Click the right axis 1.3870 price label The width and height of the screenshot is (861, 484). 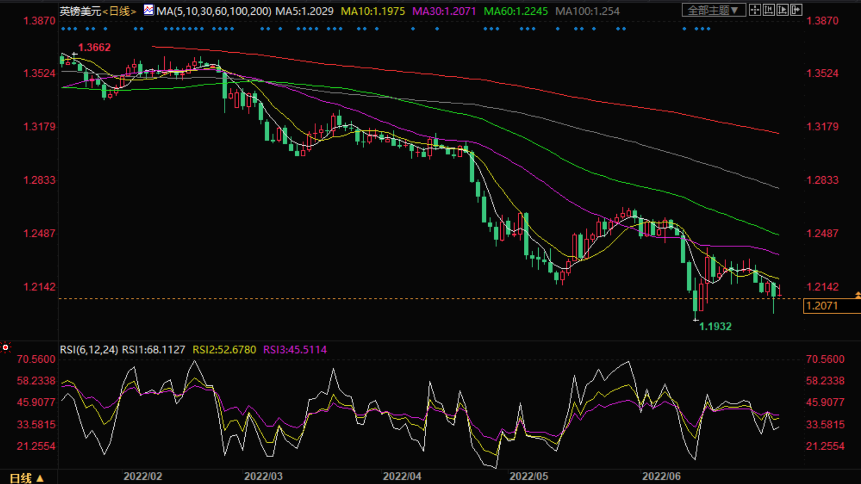[823, 21]
